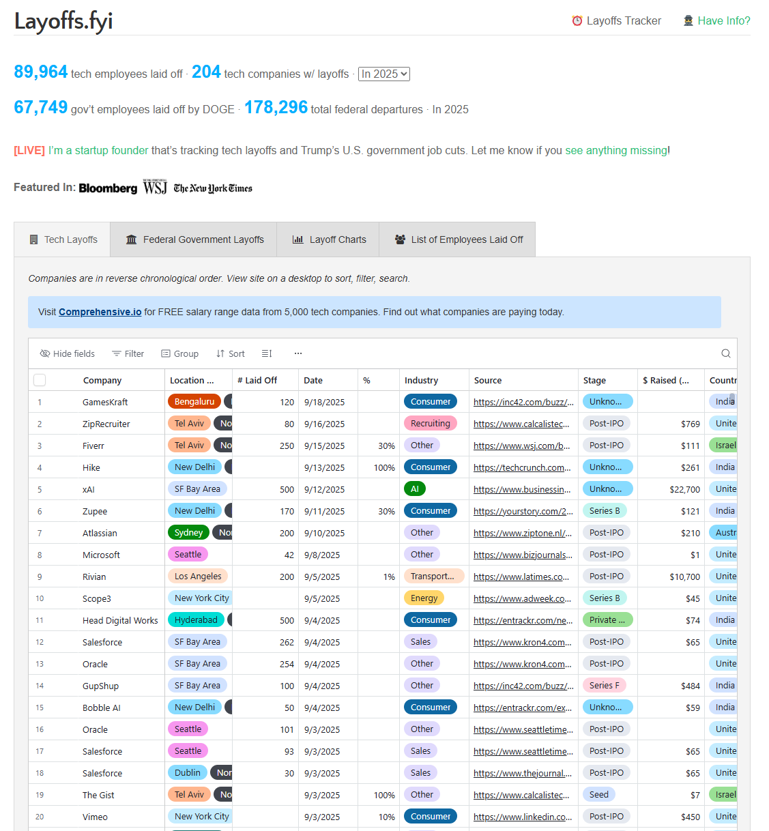The width and height of the screenshot is (769, 831).
Task: Open the In 2025 year dropdown
Action: (384, 74)
